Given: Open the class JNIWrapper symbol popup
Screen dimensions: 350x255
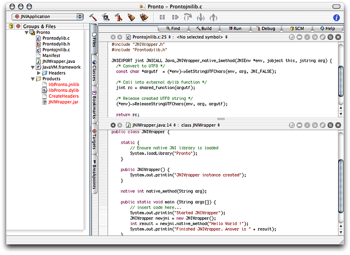Looking at the screenshot, I should 201,125.
